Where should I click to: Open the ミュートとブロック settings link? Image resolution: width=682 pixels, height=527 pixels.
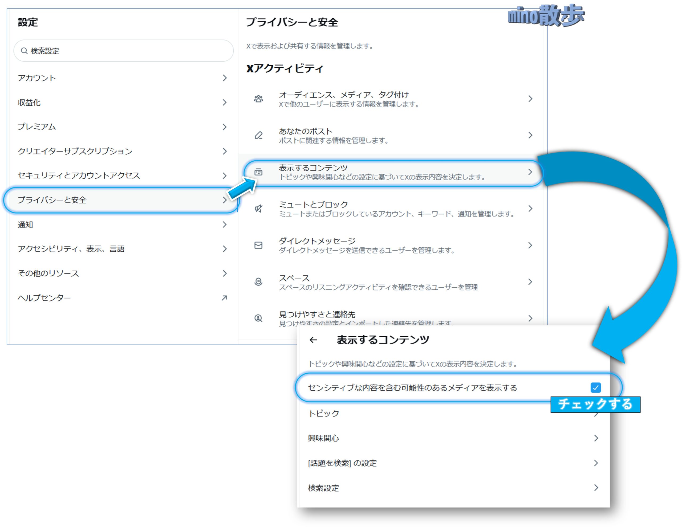click(x=313, y=205)
